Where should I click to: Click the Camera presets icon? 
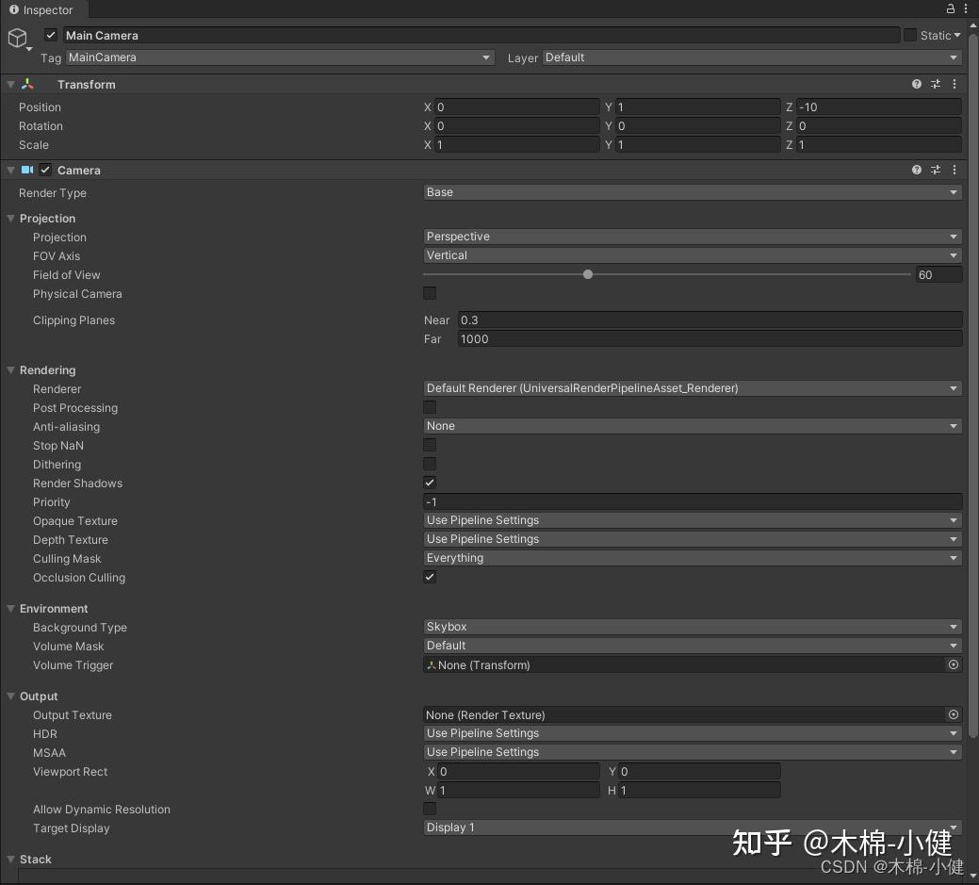click(935, 170)
